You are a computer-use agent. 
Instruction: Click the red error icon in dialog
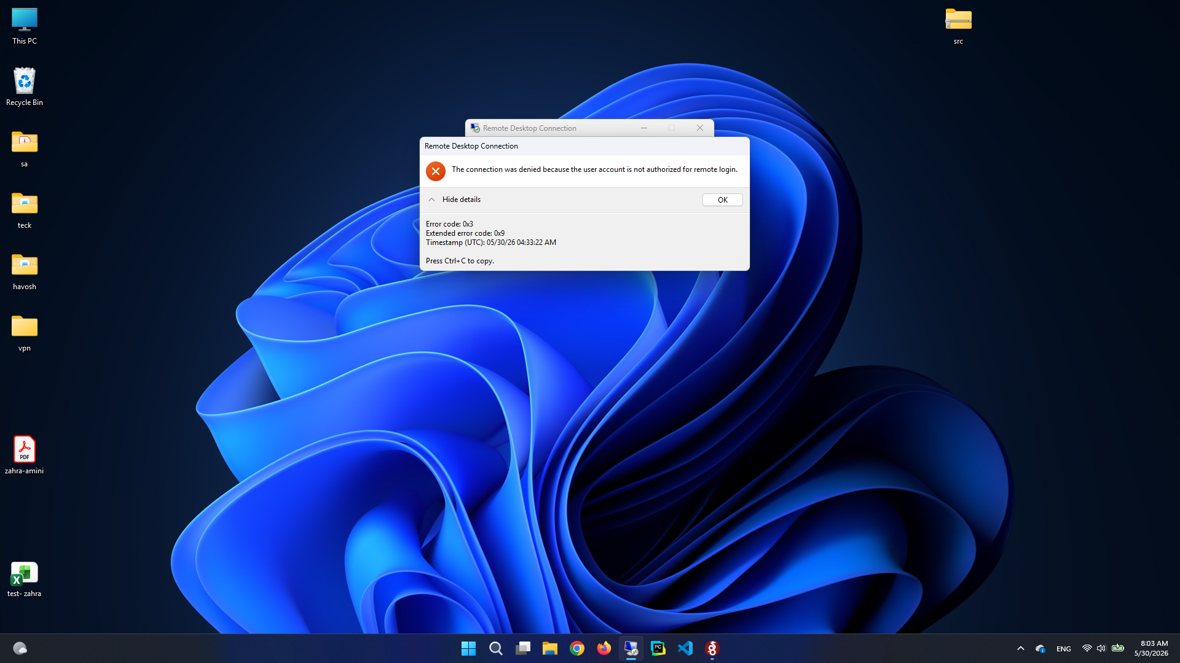pos(436,171)
